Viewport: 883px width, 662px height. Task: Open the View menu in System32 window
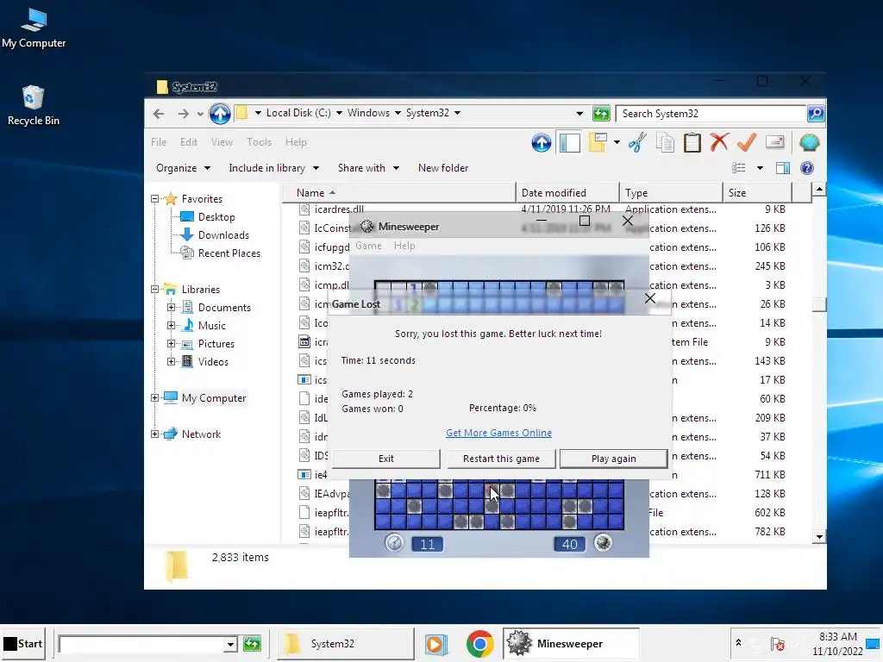222,142
